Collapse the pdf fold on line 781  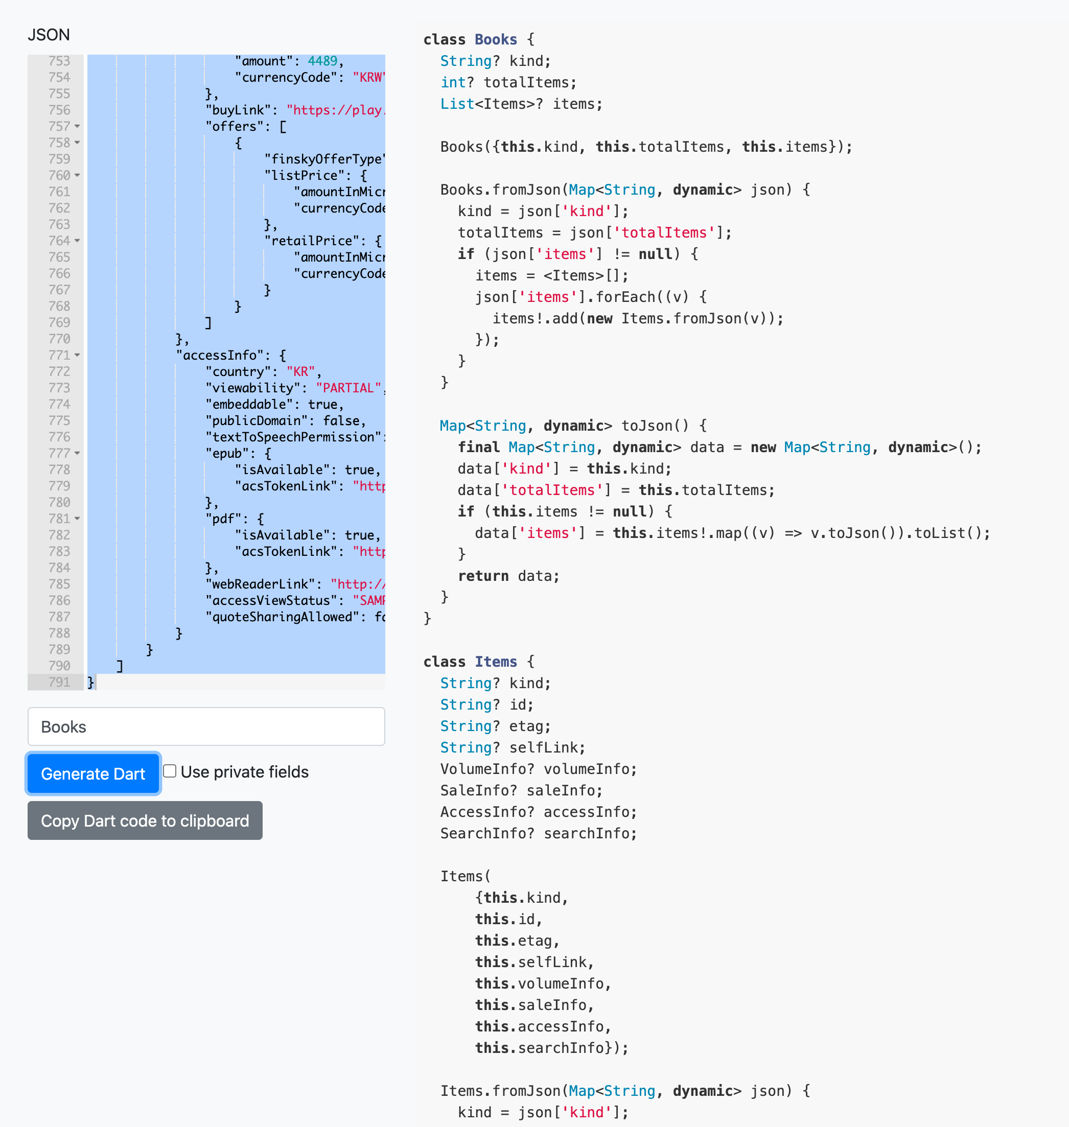pos(78,519)
